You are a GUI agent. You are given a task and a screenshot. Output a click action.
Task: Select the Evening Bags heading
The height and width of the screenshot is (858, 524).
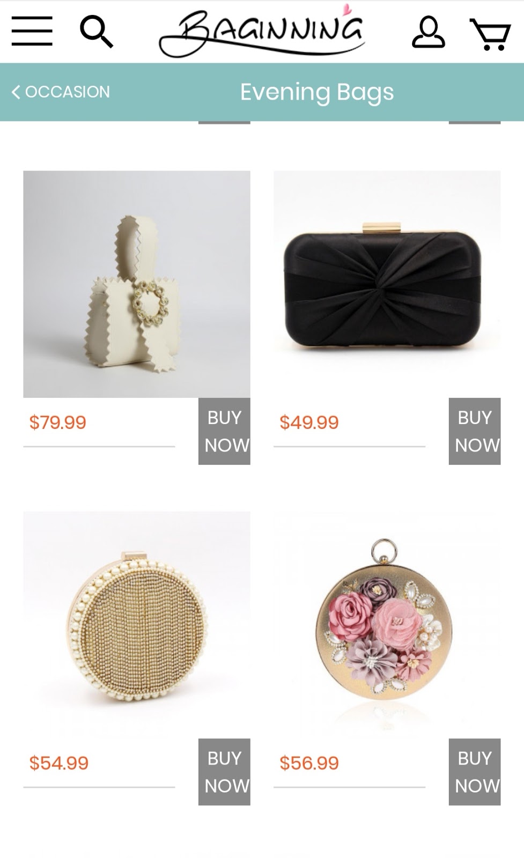317,92
